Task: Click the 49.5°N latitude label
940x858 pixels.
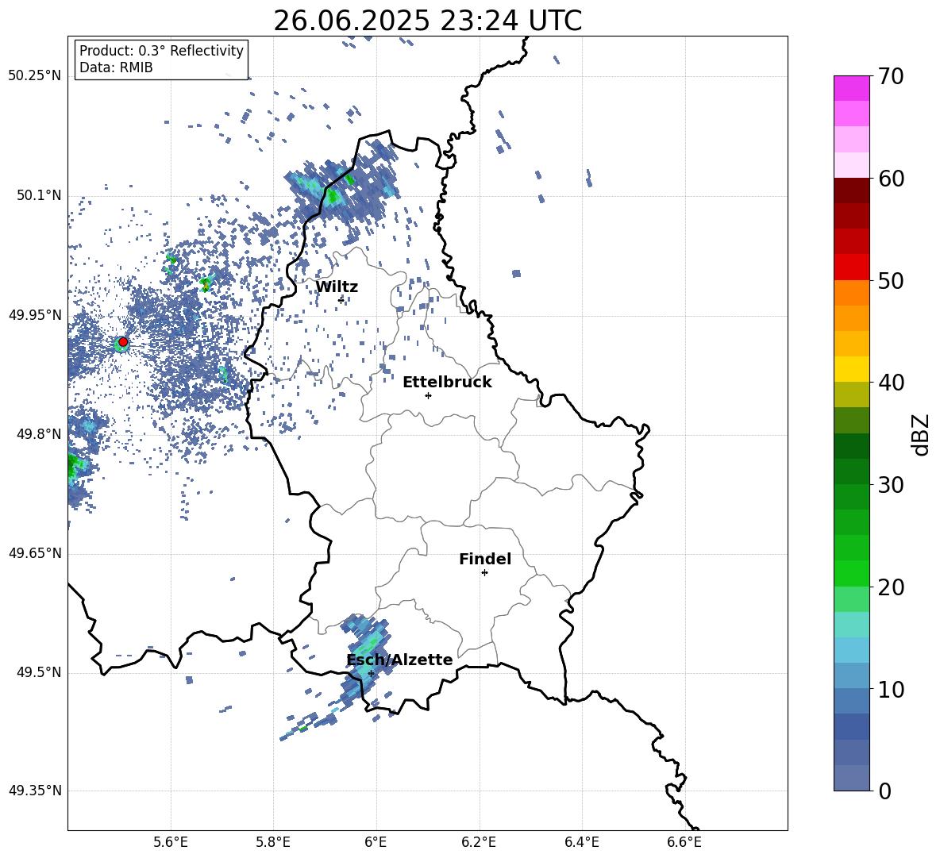Action: pos(40,672)
